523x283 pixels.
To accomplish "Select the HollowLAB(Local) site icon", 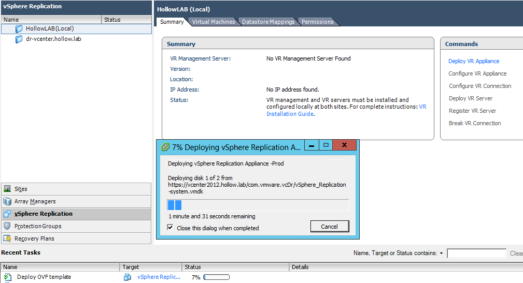I will tap(19, 29).
